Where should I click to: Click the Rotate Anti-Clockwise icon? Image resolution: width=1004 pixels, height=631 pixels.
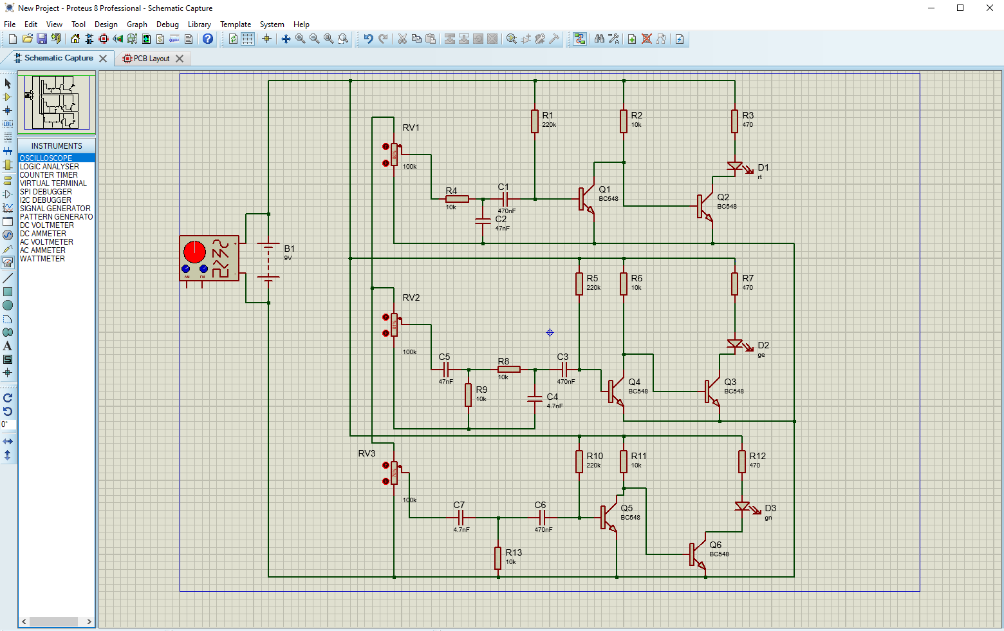point(8,411)
